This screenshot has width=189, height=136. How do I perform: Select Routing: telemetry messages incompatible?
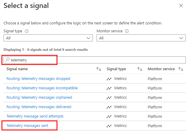(42, 88)
